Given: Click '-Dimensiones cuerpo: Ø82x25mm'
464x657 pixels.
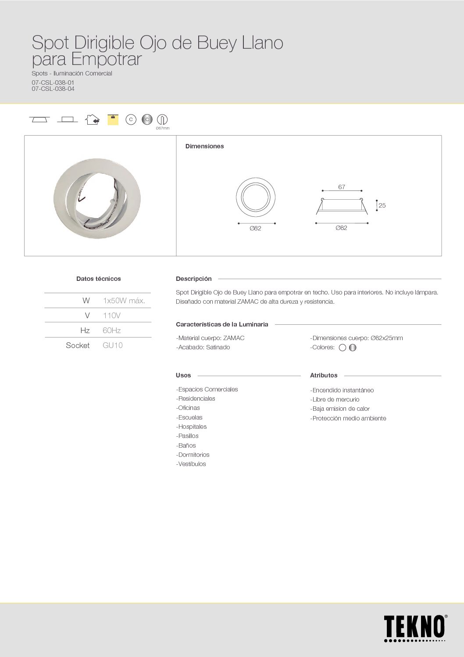Looking at the screenshot, I should pyautogui.click(x=357, y=338).
